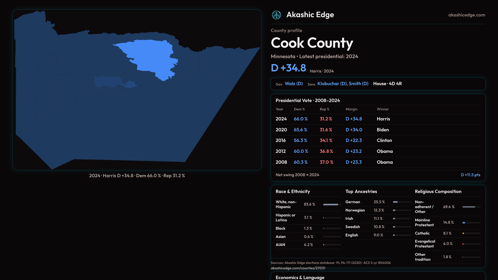Click the German ancestry bar
The image size is (498, 280).
point(395,202)
